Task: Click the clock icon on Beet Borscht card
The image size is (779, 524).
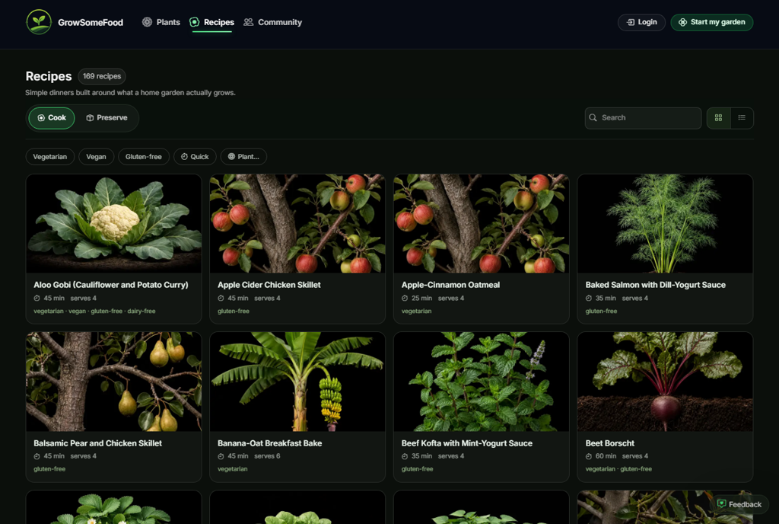Action: pos(589,456)
